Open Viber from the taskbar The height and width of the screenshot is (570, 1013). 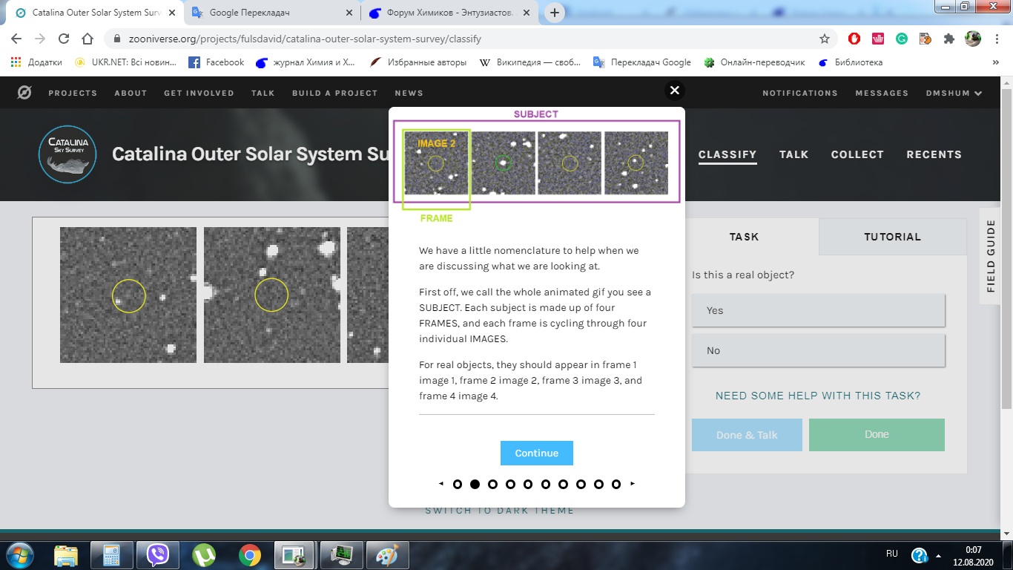click(157, 554)
